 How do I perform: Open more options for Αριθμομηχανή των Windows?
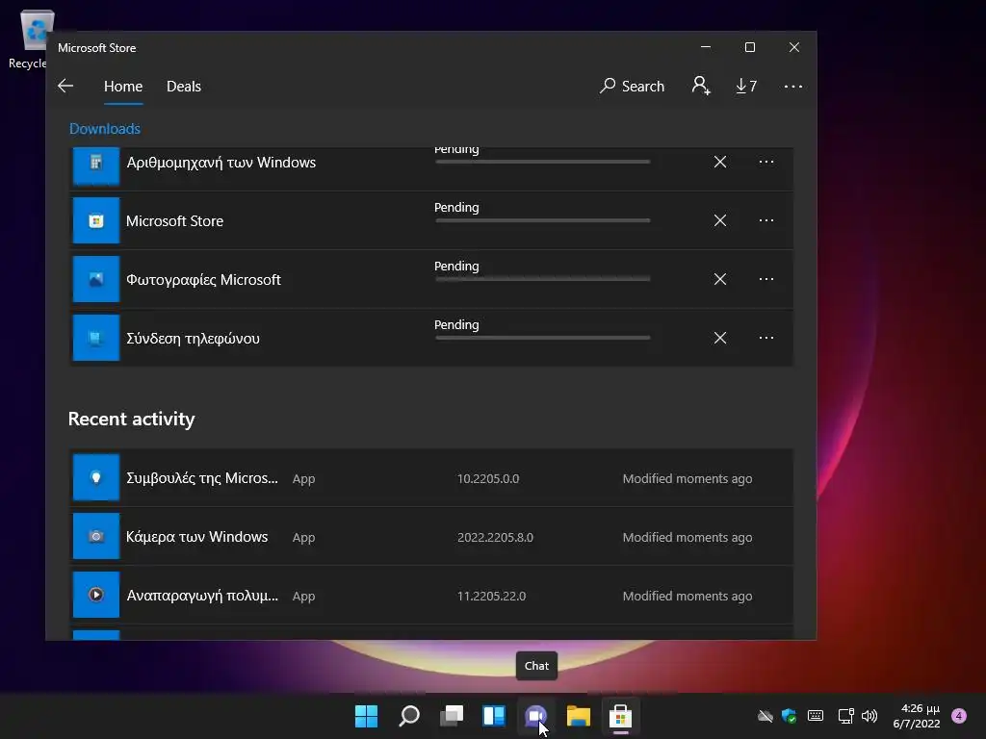(x=765, y=162)
